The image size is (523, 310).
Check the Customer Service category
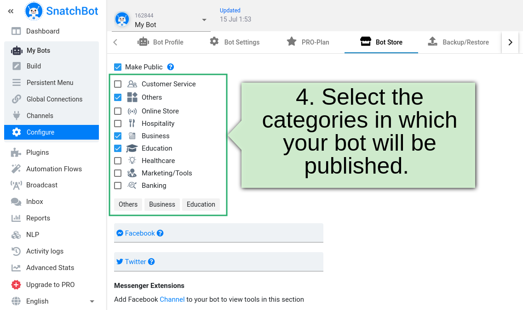(x=118, y=84)
